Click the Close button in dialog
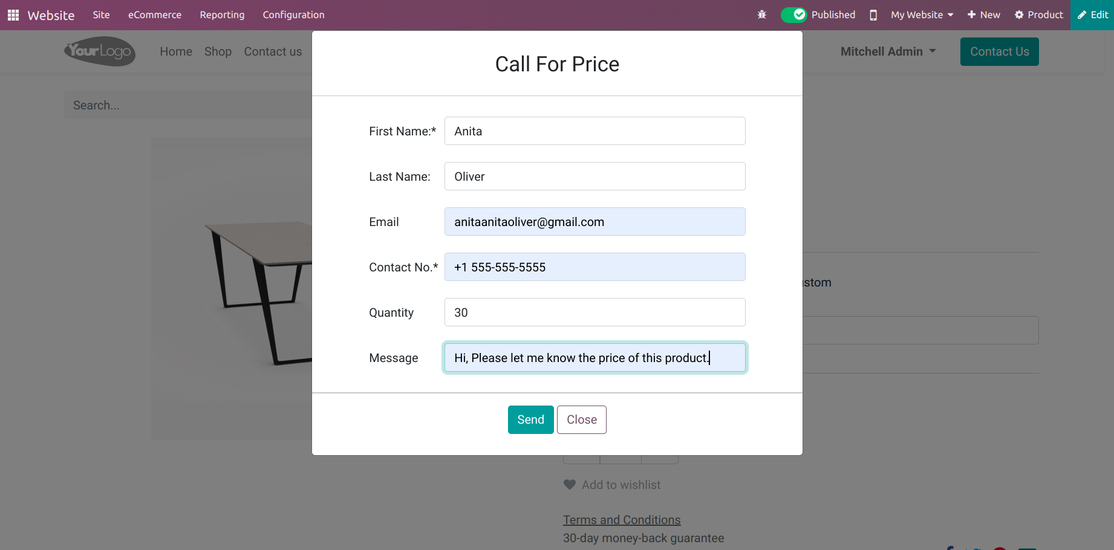Image resolution: width=1114 pixels, height=550 pixels. (581, 419)
